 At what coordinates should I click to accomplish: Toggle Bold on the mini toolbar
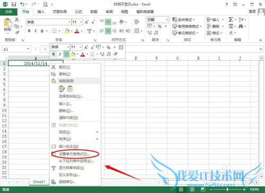pyautogui.click(x=54, y=54)
